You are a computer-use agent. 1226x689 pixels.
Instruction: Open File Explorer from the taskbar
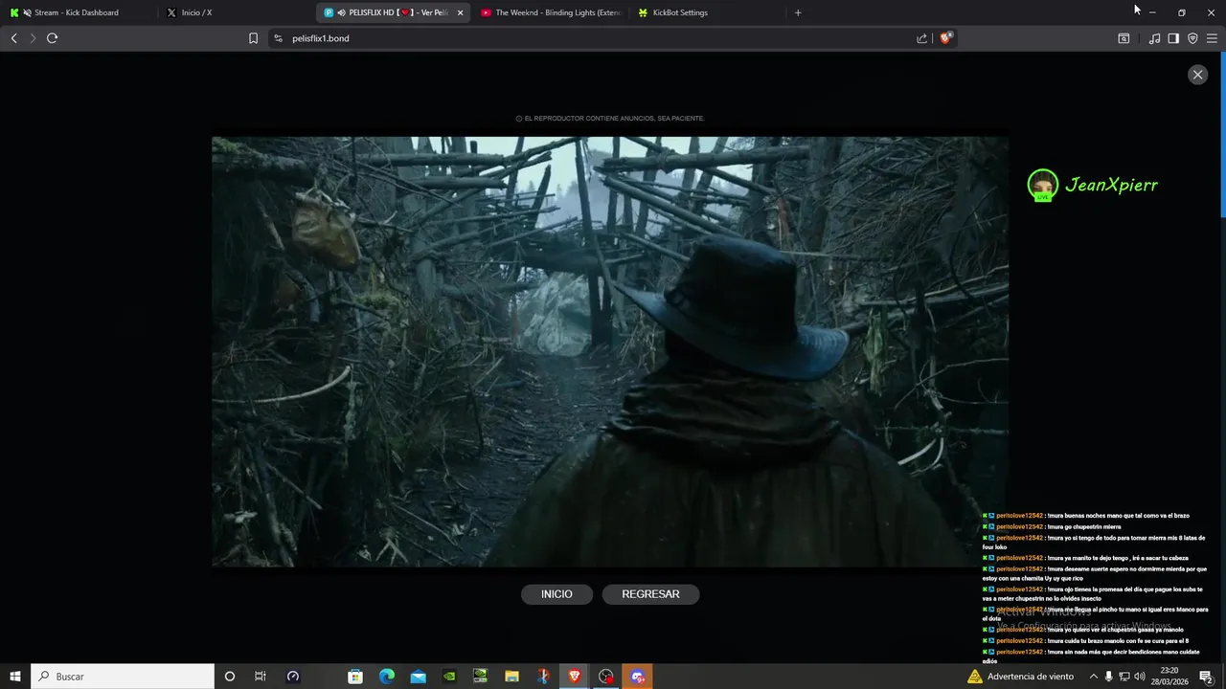(x=512, y=677)
